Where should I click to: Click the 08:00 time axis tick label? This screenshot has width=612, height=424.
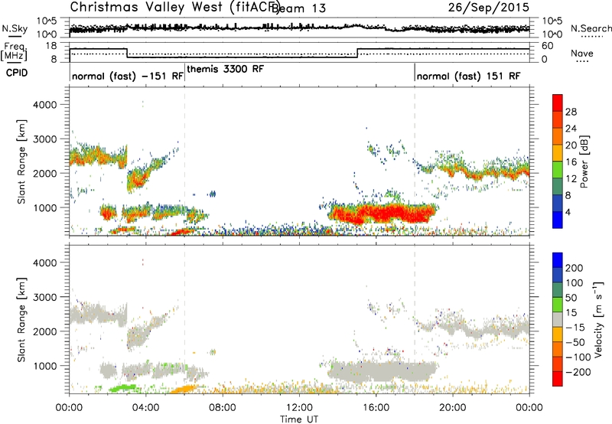[222, 408]
